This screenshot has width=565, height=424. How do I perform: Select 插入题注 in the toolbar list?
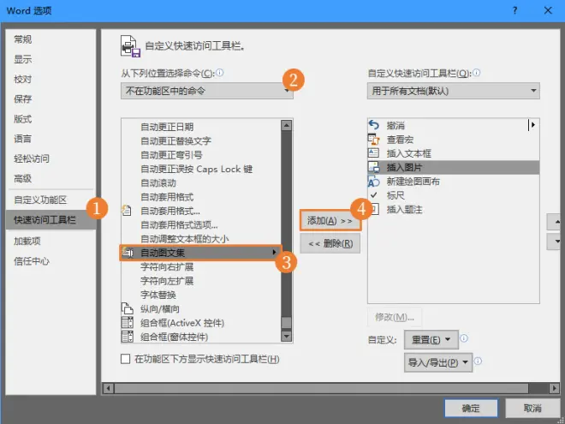click(x=454, y=209)
